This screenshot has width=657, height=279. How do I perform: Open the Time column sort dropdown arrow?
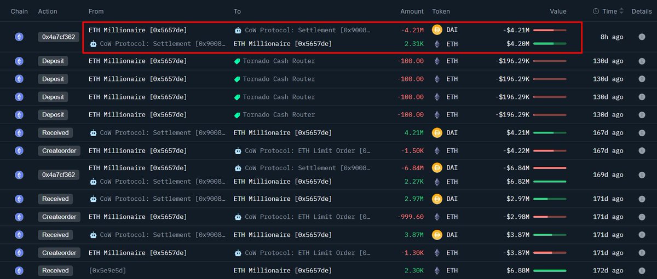click(x=623, y=11)
